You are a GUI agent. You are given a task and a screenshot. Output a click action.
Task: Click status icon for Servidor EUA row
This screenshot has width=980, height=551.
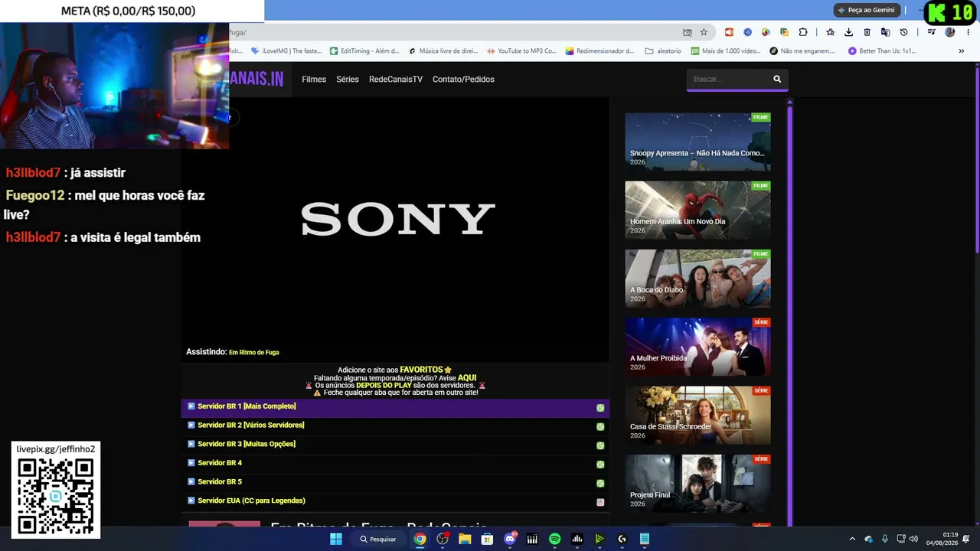tap(600, 502)
